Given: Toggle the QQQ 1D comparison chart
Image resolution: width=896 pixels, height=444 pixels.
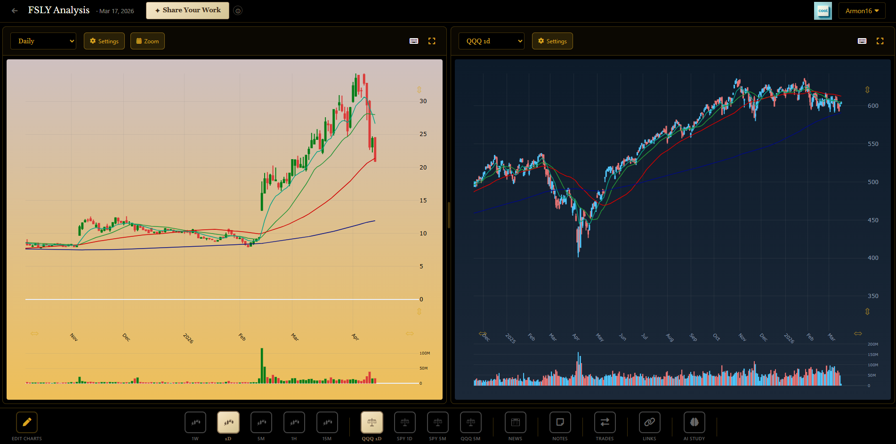Looking at the screenshot, I should 372,422.
